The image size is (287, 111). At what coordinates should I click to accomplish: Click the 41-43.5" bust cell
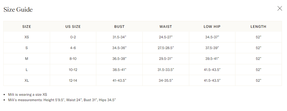(x=119, y=80)
